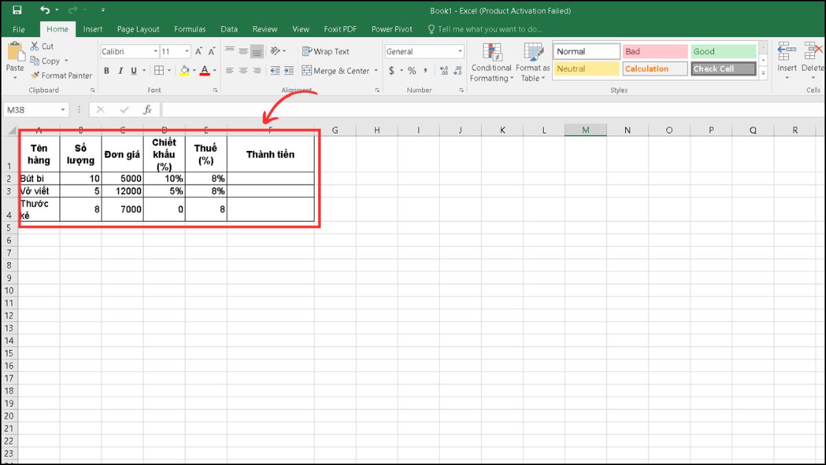This screenshot has height=465, width=826.
Task: Open the font size dropdown
Action: click(x=187, y=51)
